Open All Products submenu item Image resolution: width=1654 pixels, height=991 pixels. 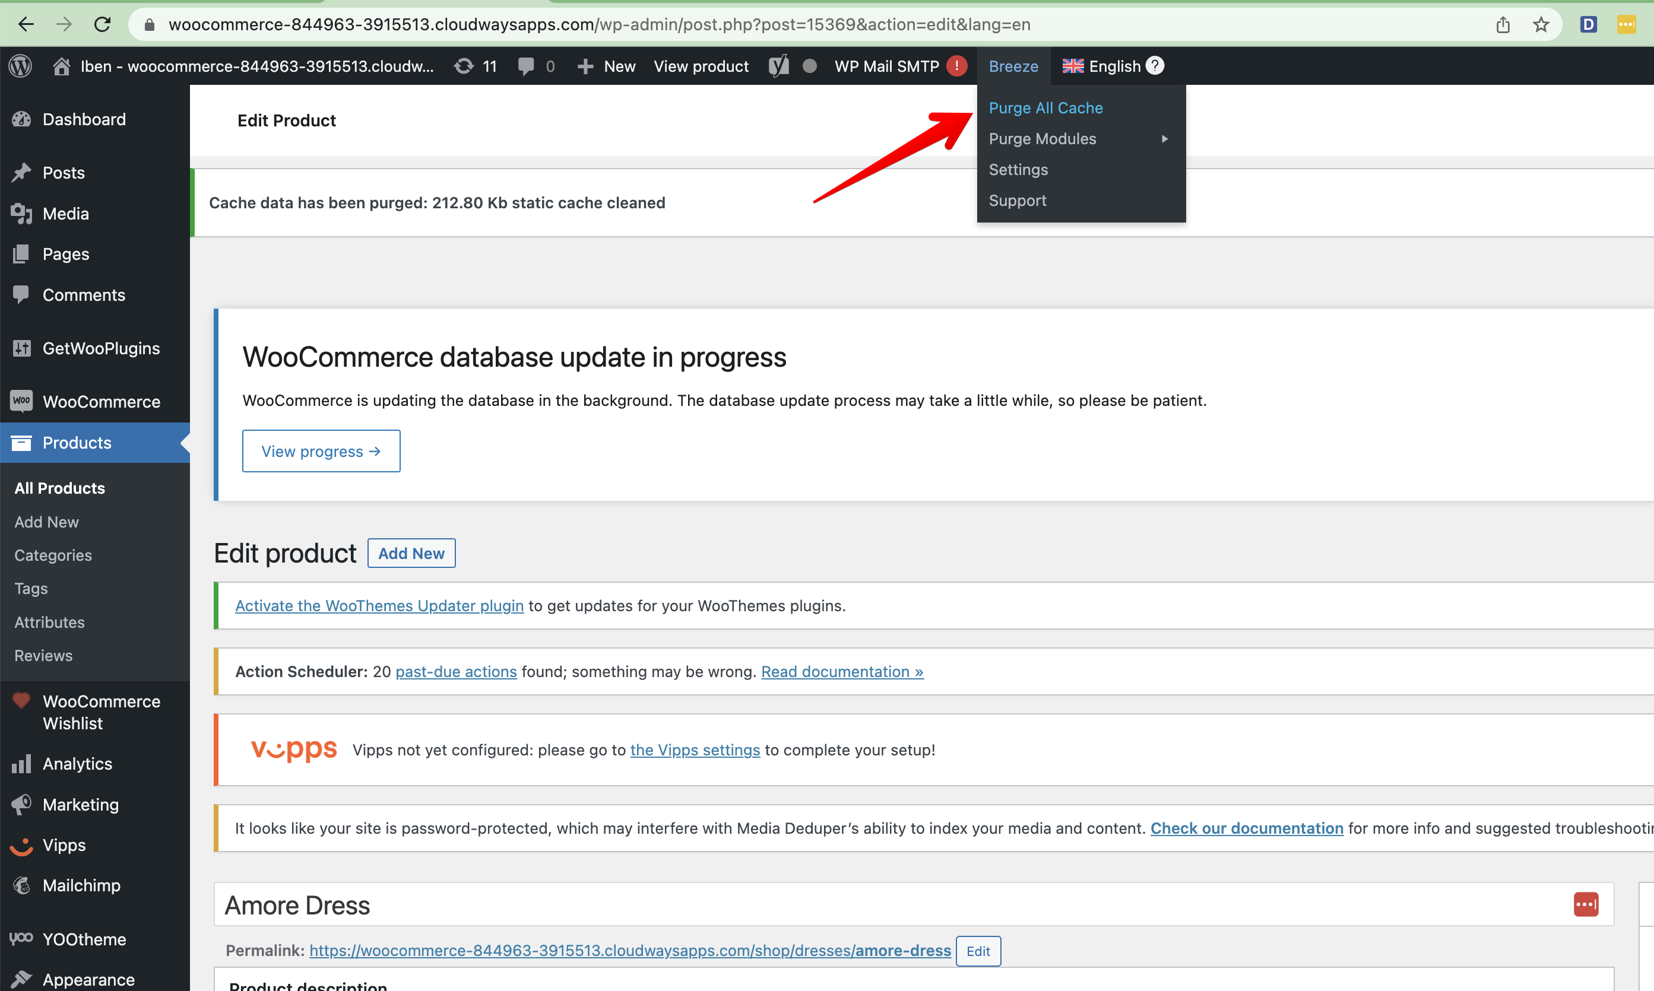click(59, 488)
